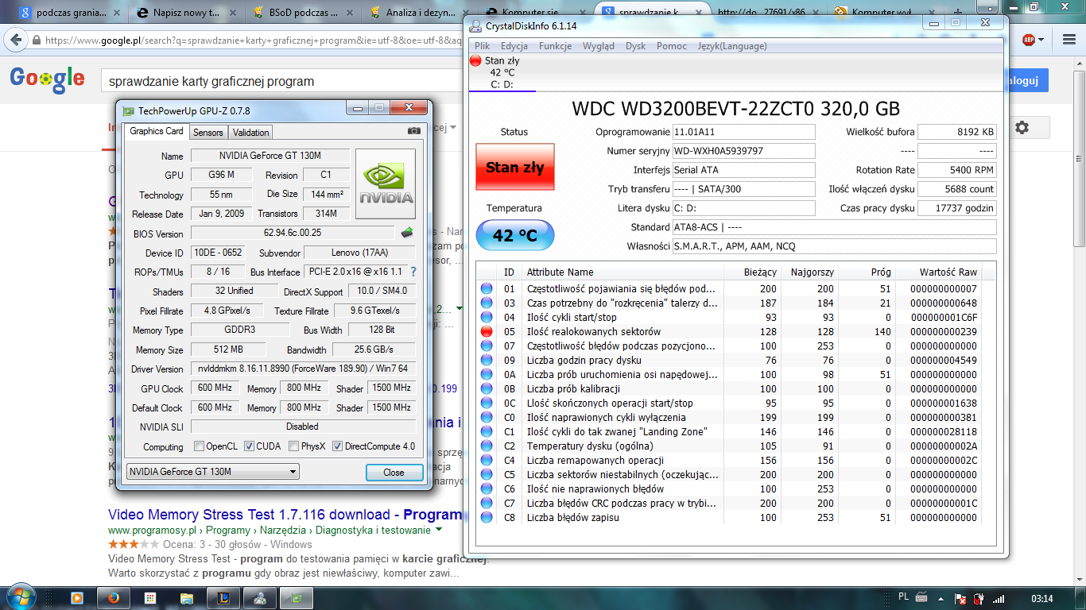Click the Numer seryjny field WD-WXH0A5939797

743,151
